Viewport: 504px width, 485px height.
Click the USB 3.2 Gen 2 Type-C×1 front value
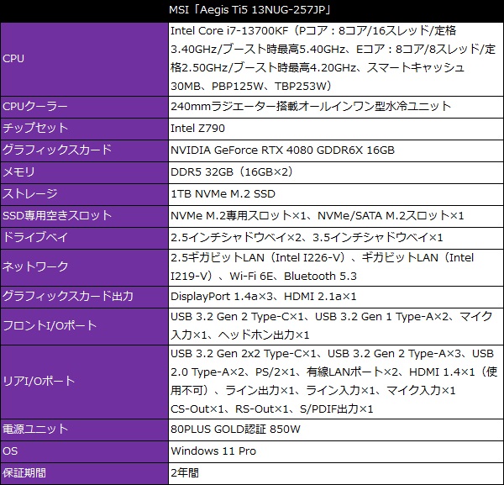point(331,326)
